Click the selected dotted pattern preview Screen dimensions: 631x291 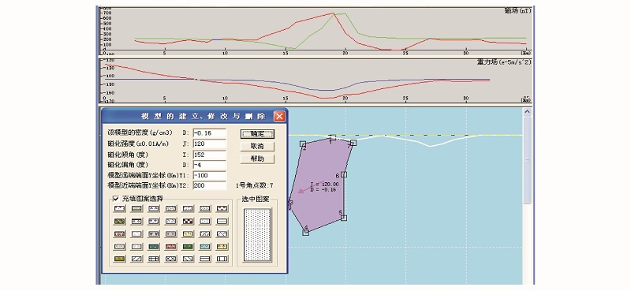257,235
